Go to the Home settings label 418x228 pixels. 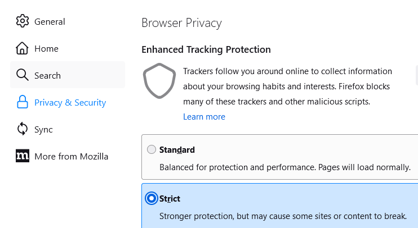46,48
